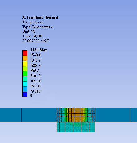The image size is (137, 143).
Task: Click the 79,618 legend value
Action: (35, 91)
